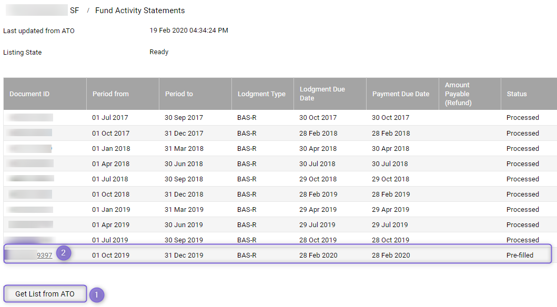Open blurred document ID for 01 Oct 2017
The image size is (557, 307).
tap(30, 133)
